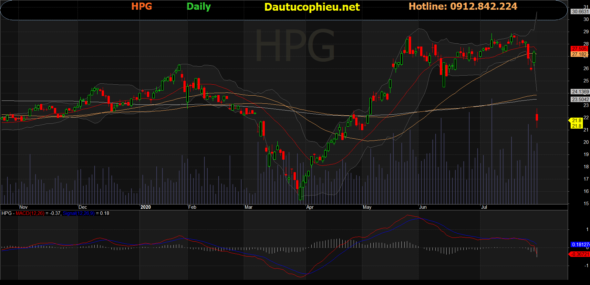This screenshot has height=285, width=590.
Task: Click the Dautucophieu.net website title
Action: pyautogui.click(x=312, y=7)
